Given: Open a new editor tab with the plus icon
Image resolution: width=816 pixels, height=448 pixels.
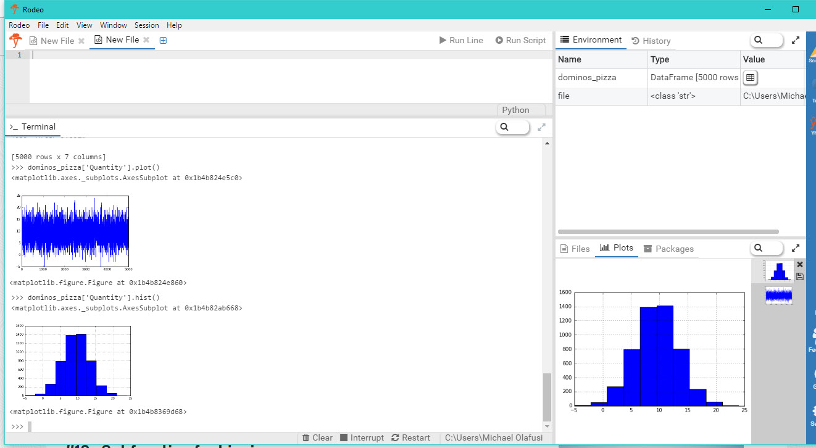Looking at the screenshot, I should click(x=163, y=39).
